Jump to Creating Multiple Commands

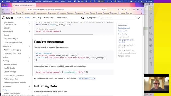127,53
